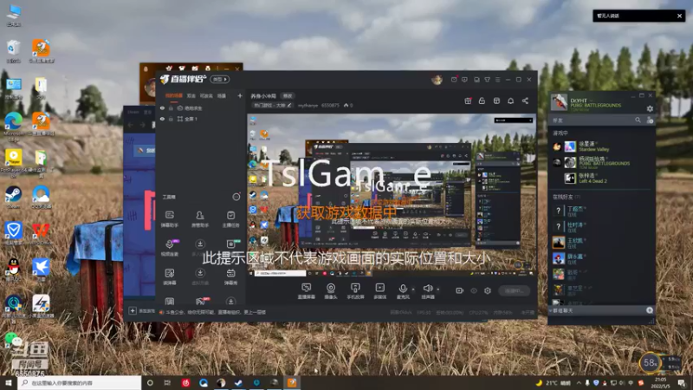Expand the microphone options arrow

pyautogui.click(x=413, y=289)
